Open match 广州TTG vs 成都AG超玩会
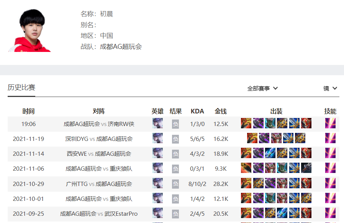The height and width of the screenshot is (223, 344). 99,184
